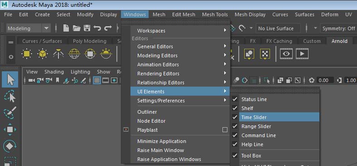Expand the Modeling Editors submenu

180,55
